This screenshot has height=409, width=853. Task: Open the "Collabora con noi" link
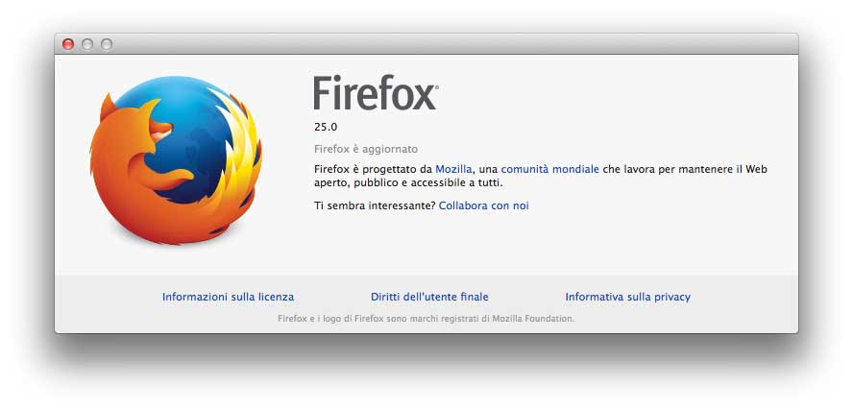(x=483, y=205)
